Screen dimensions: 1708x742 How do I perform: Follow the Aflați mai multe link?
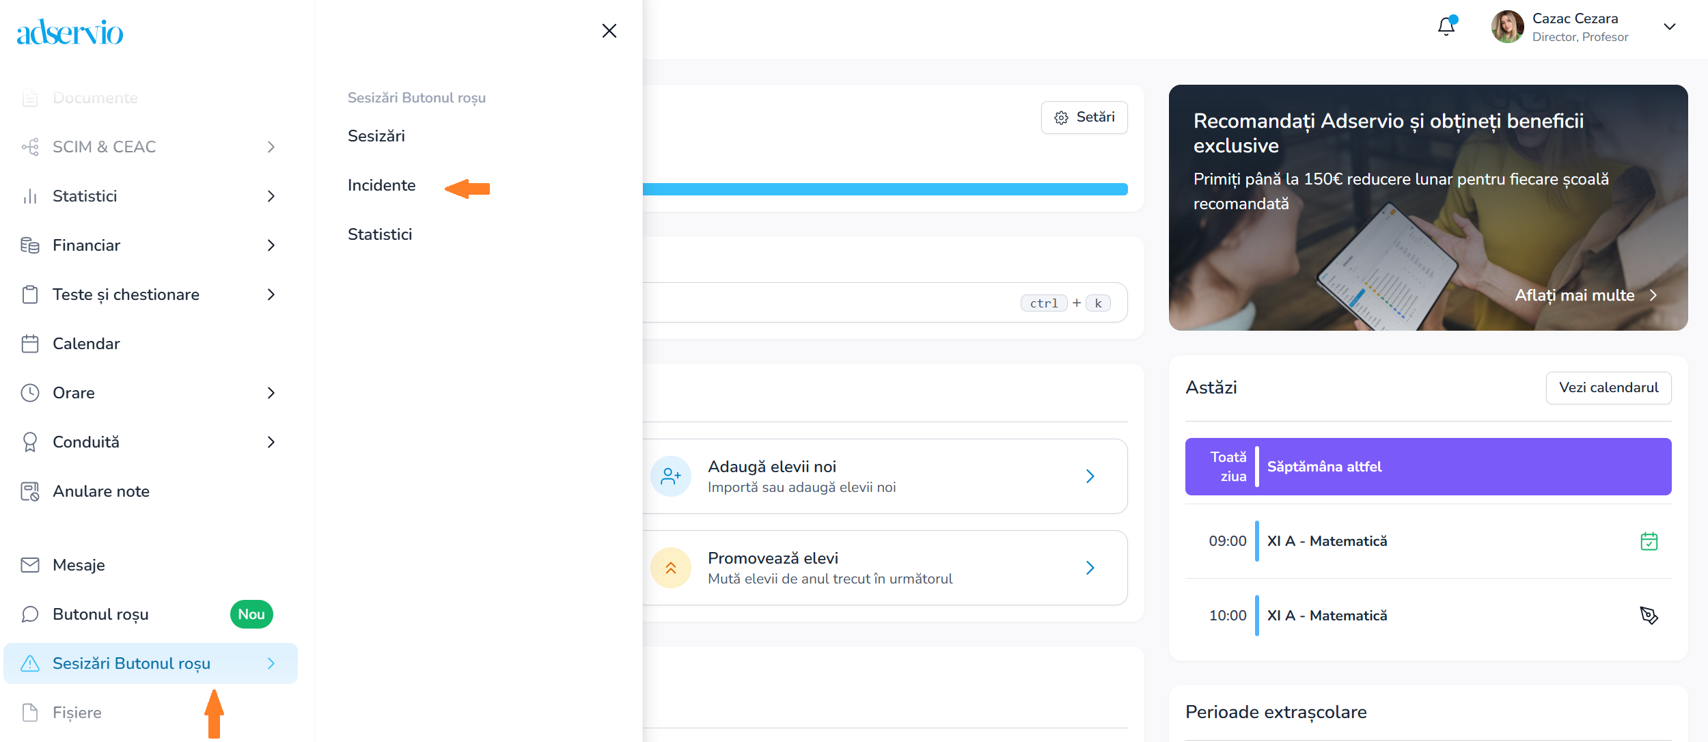pos(1585,295)
